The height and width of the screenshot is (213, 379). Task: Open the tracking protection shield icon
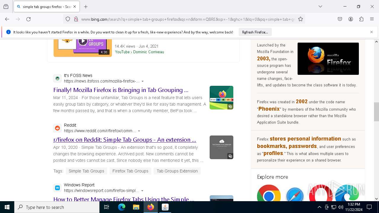click(x=68, y=19)
